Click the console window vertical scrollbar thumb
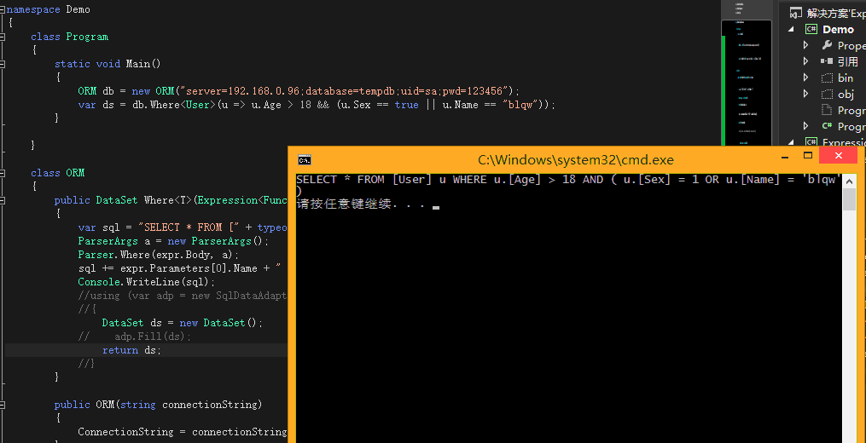This screenshot has width=866, height=443. (x=849, y=200)
